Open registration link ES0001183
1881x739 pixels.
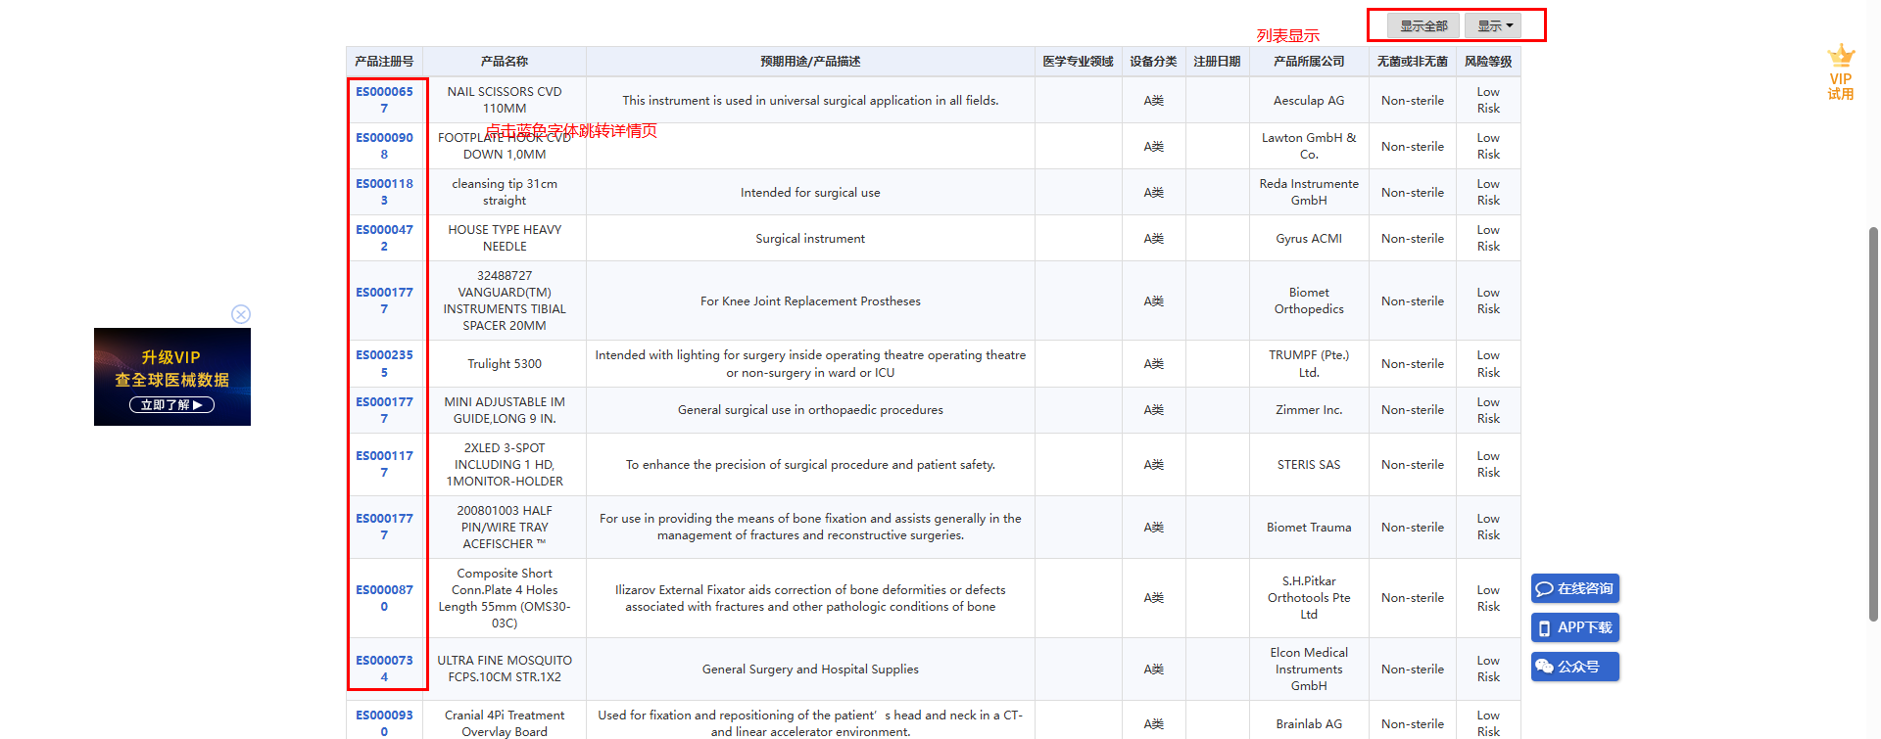click(x=384, y=192)
